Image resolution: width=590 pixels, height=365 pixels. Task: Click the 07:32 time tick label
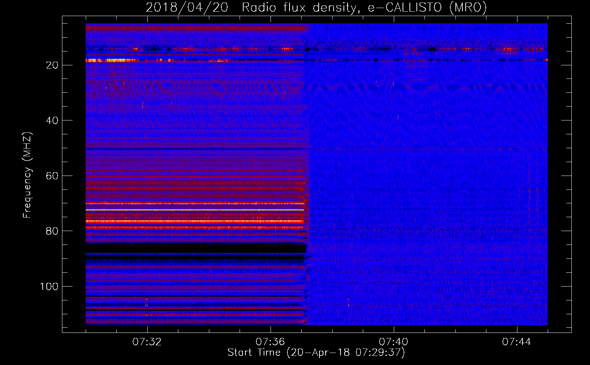click(x=147, y=342)
